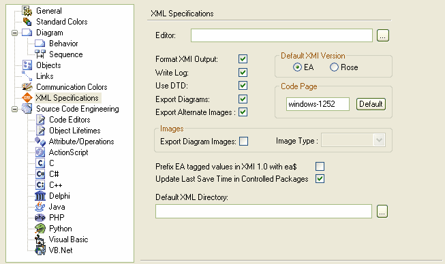This screenshot has width=445, height=264.
Task: Click the General options icon
Action: click(27, 11)
